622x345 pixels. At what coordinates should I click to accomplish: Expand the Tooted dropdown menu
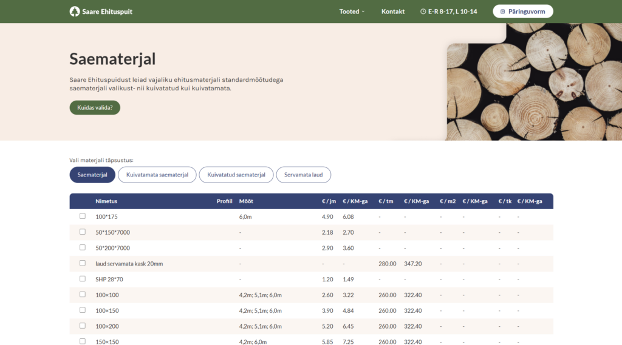(x=352, y=12)
